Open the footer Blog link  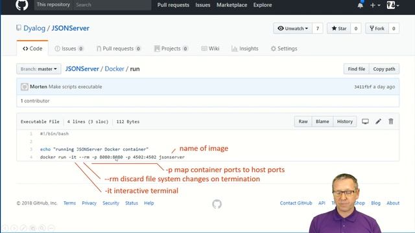(x=375, y=203)
